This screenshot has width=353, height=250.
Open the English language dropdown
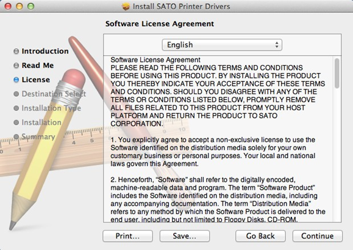(222, 45)
